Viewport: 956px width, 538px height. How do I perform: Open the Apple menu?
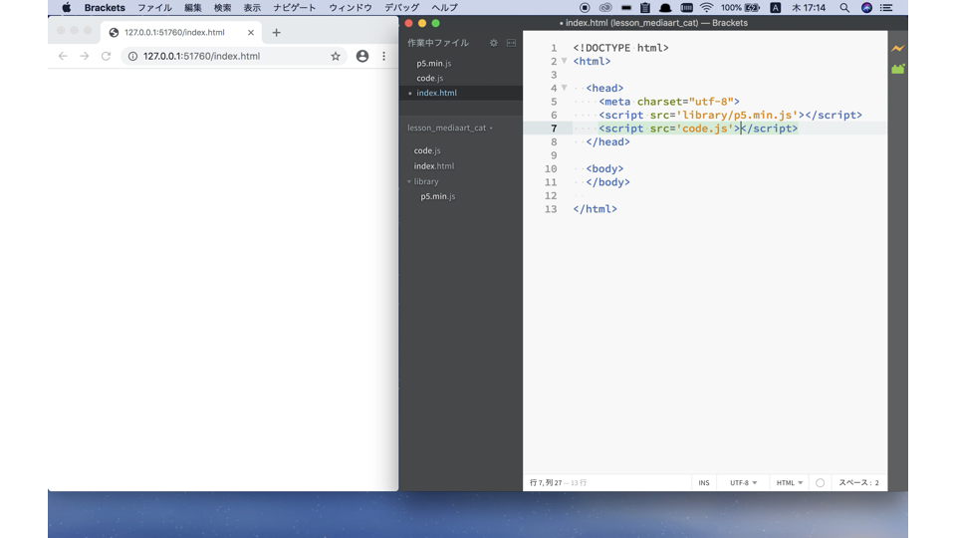click(67, 8)
